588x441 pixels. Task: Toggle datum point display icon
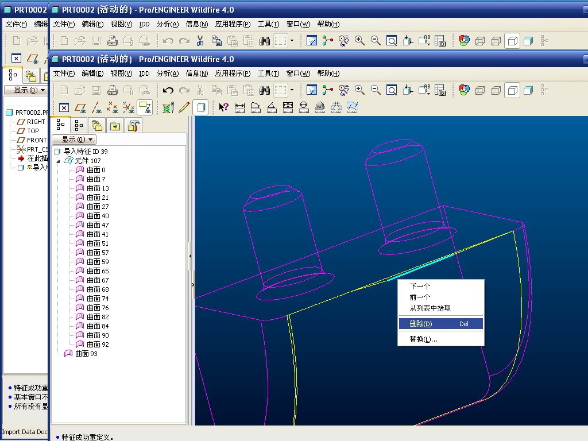click(113, 107)
